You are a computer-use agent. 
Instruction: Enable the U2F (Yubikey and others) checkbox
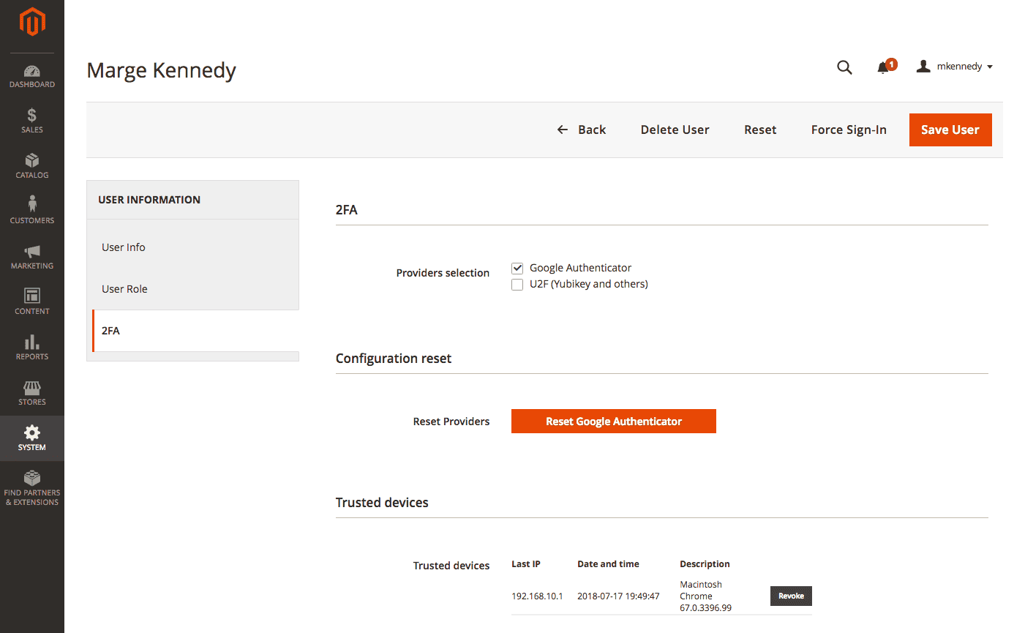pos(517,284)
